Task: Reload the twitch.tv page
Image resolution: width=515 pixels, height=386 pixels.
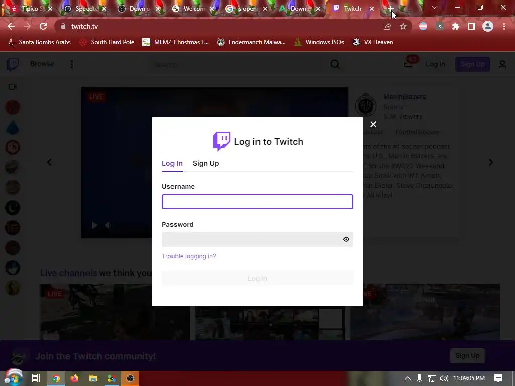Action: 43,26
